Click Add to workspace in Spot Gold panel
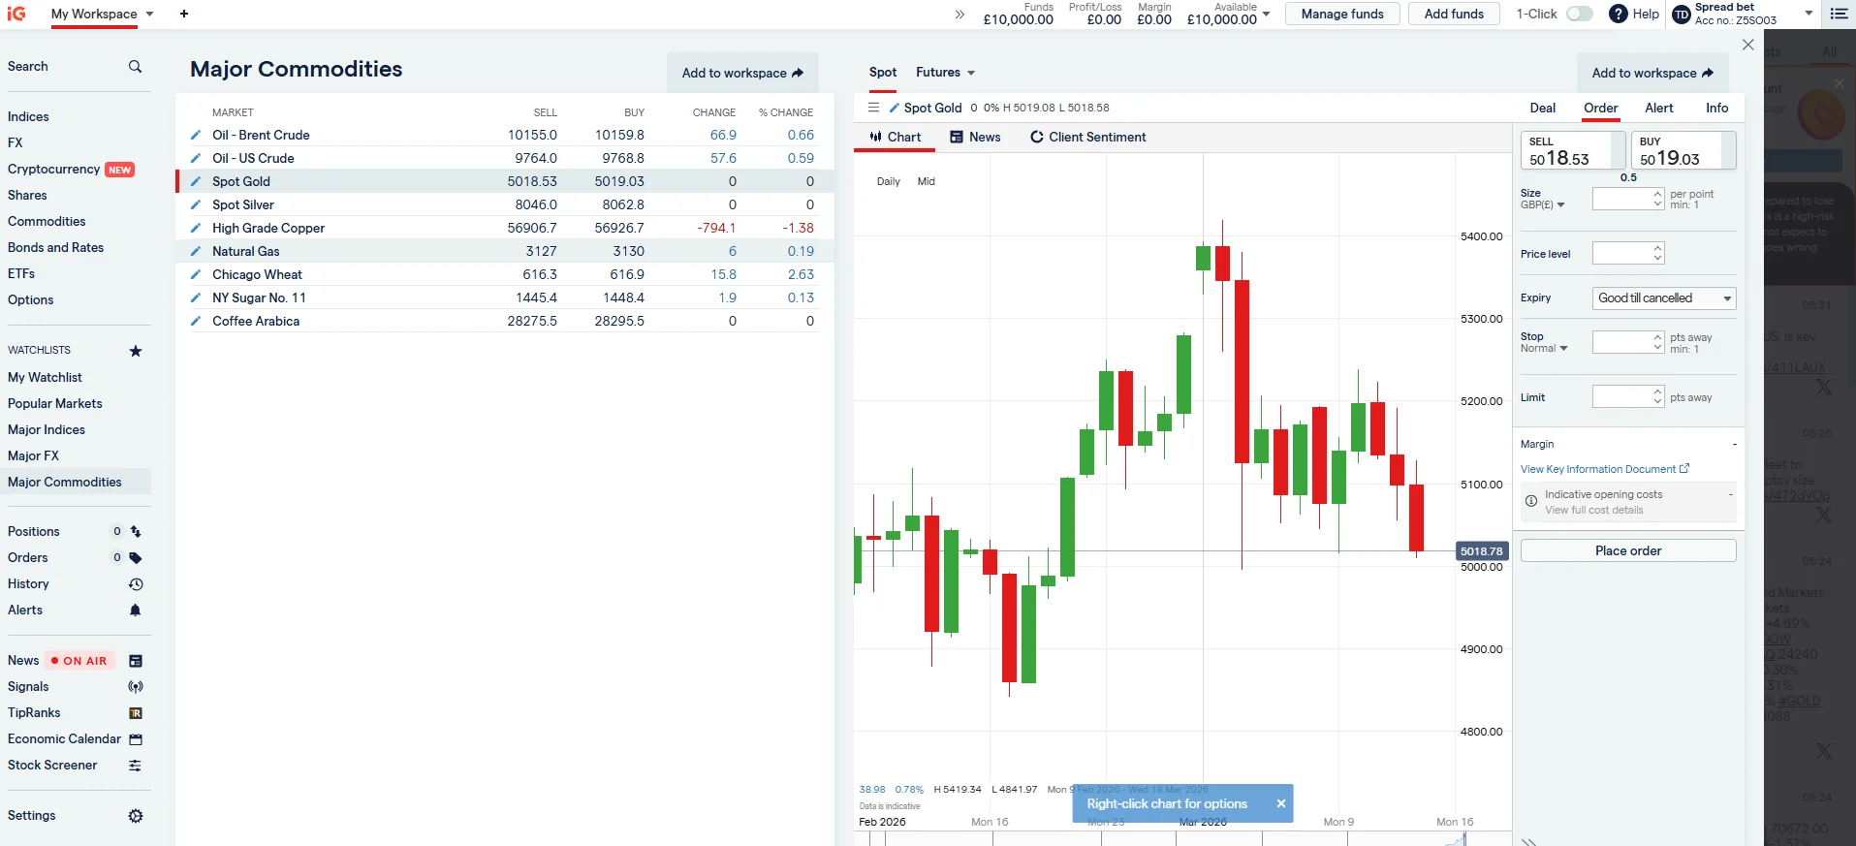This screenshot has width=1856, height=846. pyautogui.click(x=1652, y=73)
